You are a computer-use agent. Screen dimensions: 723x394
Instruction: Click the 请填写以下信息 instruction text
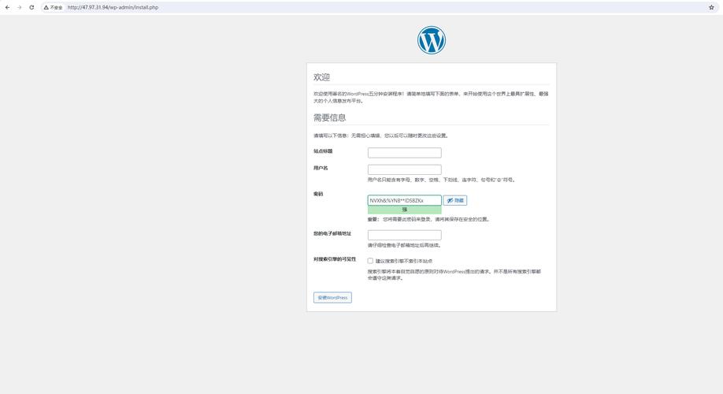(x=381, y=136)
